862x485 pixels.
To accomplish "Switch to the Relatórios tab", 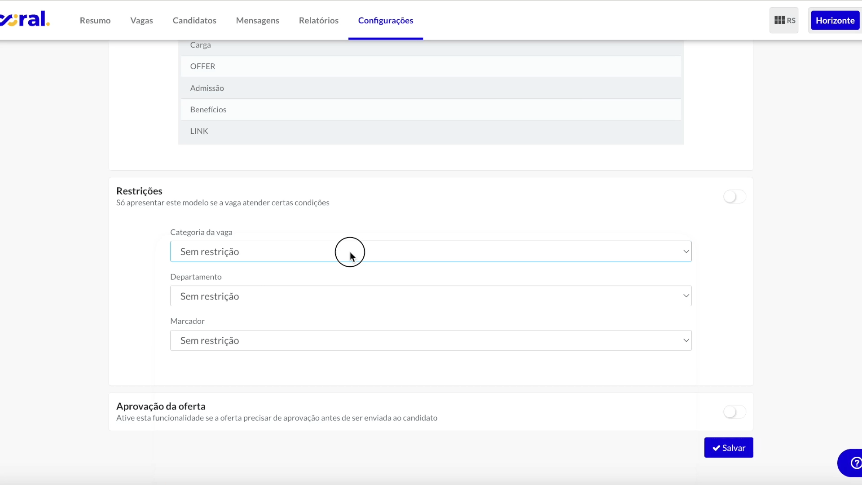I will pos(319,20).
